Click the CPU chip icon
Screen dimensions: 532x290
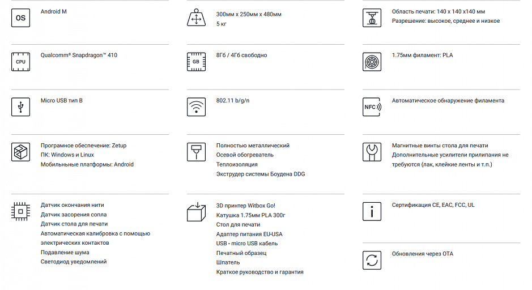21,62
